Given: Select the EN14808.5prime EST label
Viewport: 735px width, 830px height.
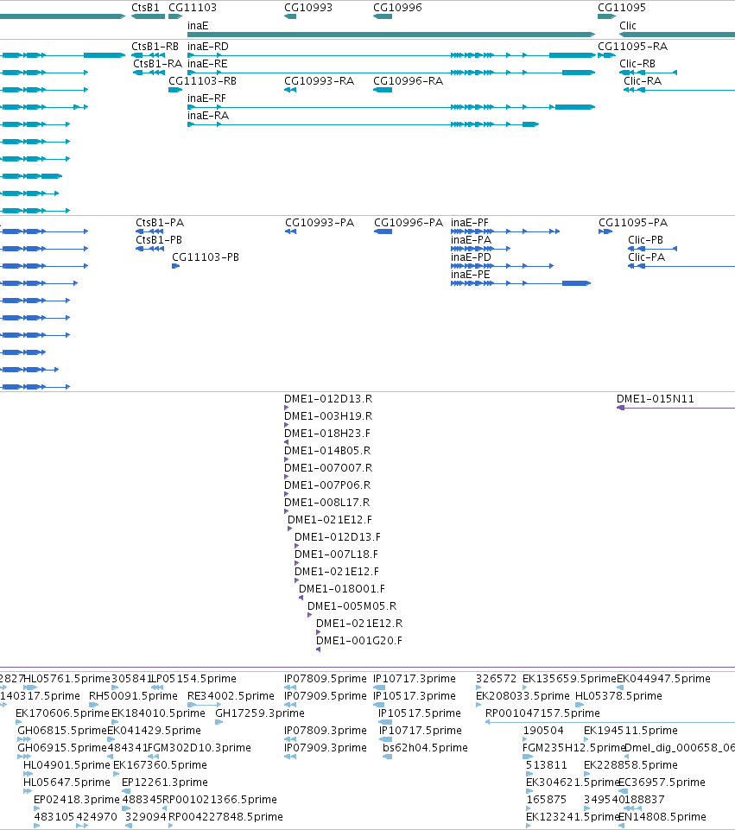Looking at the screenshot, I should coord(662,817).
